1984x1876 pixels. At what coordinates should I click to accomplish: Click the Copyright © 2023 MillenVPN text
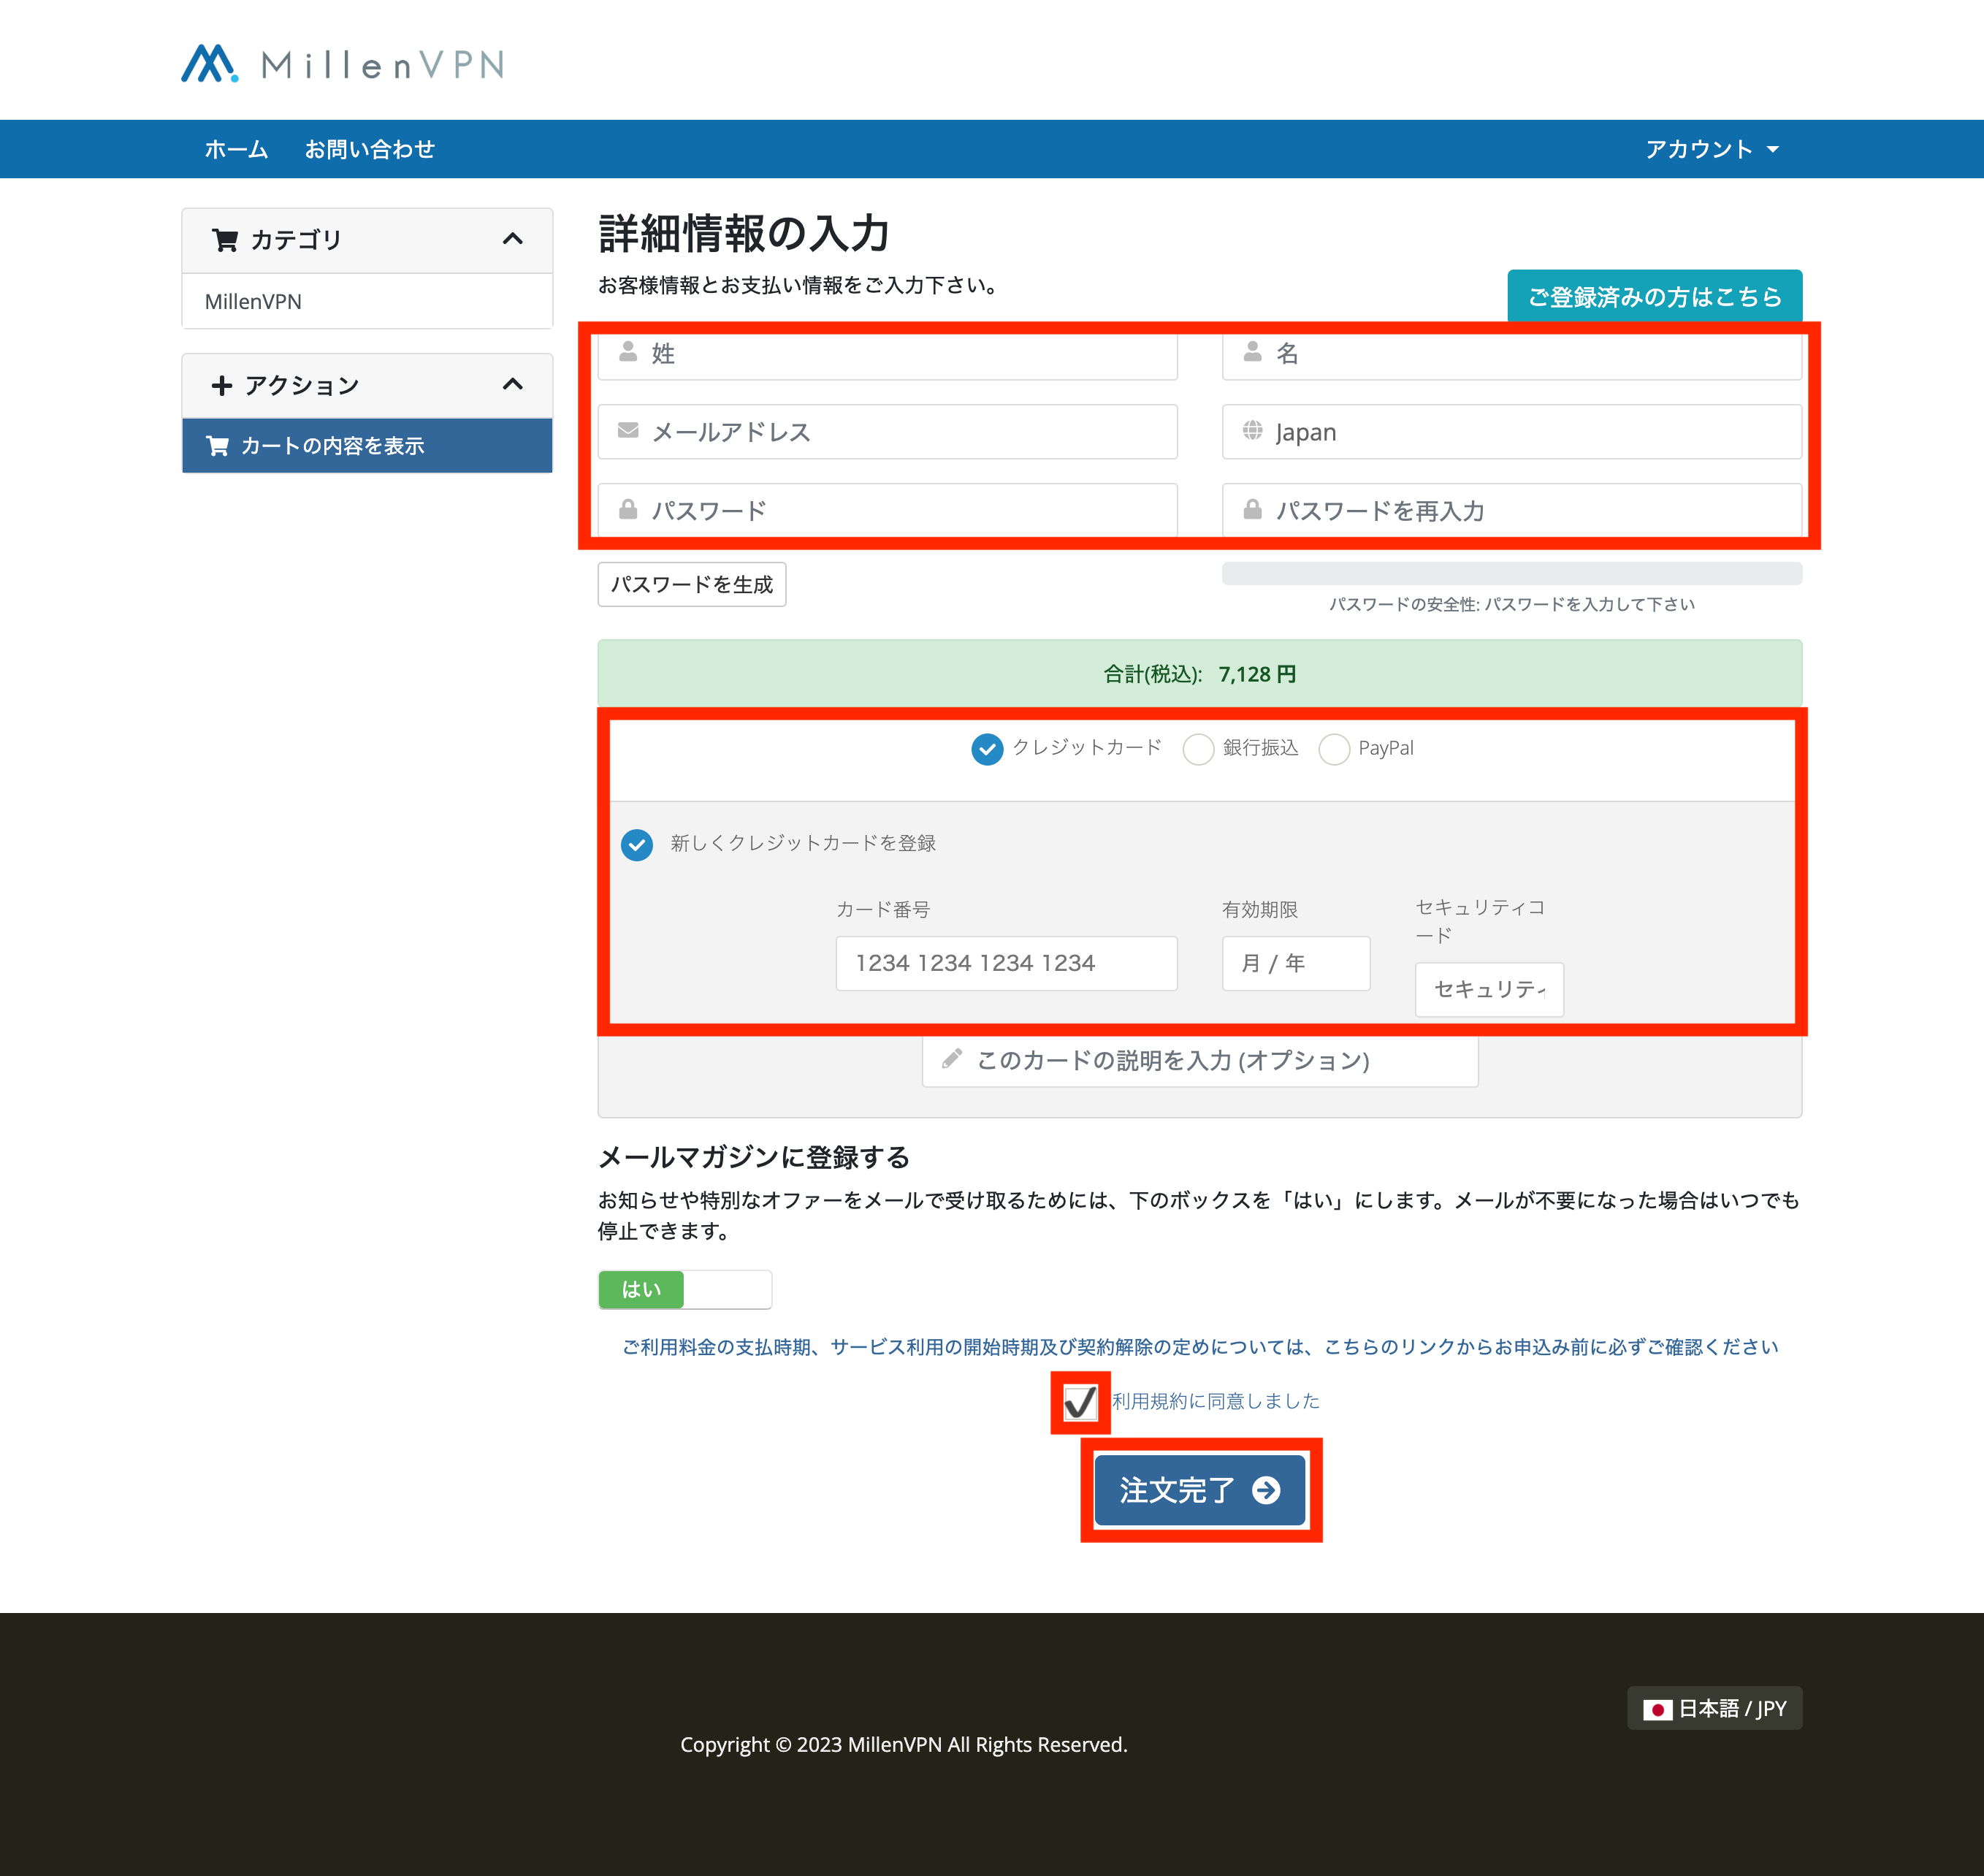point(904,1744)
